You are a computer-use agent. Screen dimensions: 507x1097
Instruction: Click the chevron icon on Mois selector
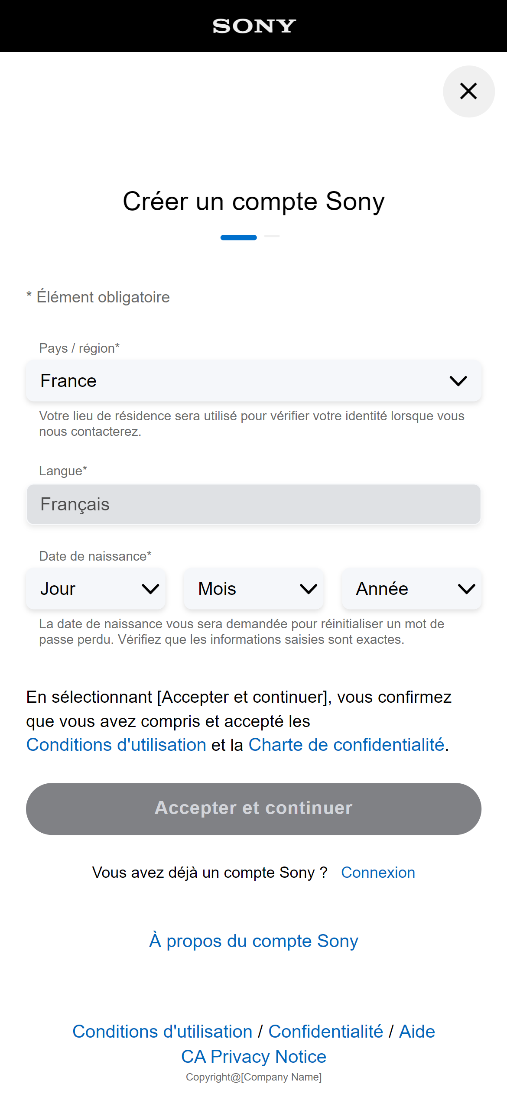coord(309,589)
